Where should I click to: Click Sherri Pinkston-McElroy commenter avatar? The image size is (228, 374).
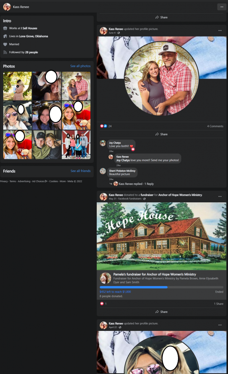tap(103, 171)
